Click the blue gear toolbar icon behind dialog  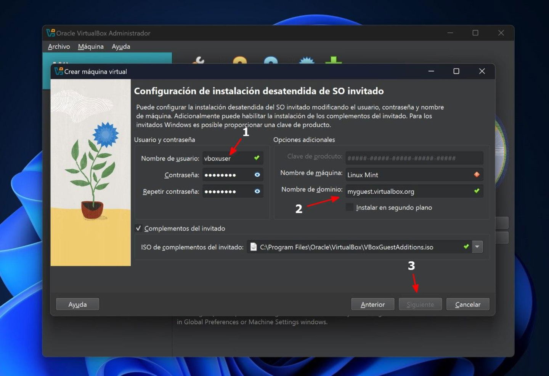point(307,61)
